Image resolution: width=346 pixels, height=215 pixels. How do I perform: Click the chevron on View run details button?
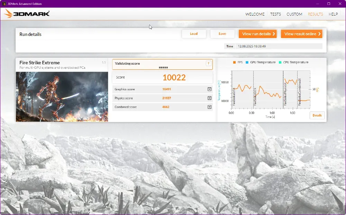tap(274, 34)
